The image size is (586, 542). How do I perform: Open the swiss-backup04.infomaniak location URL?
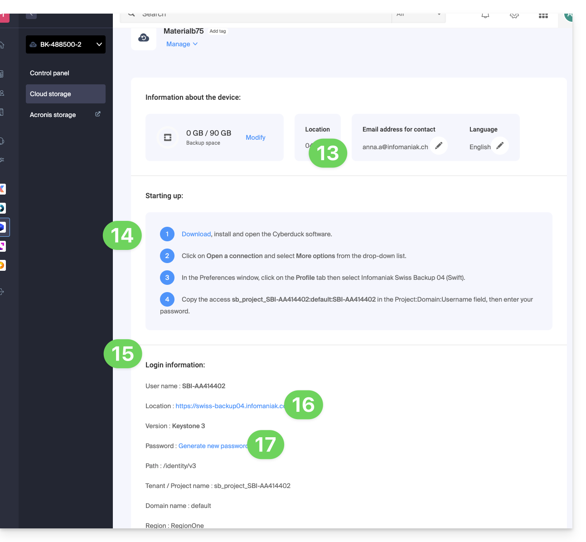[x=229, y=406]
